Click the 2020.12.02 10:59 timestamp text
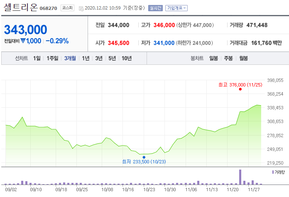The image size is (289, 197). (103, 8)
